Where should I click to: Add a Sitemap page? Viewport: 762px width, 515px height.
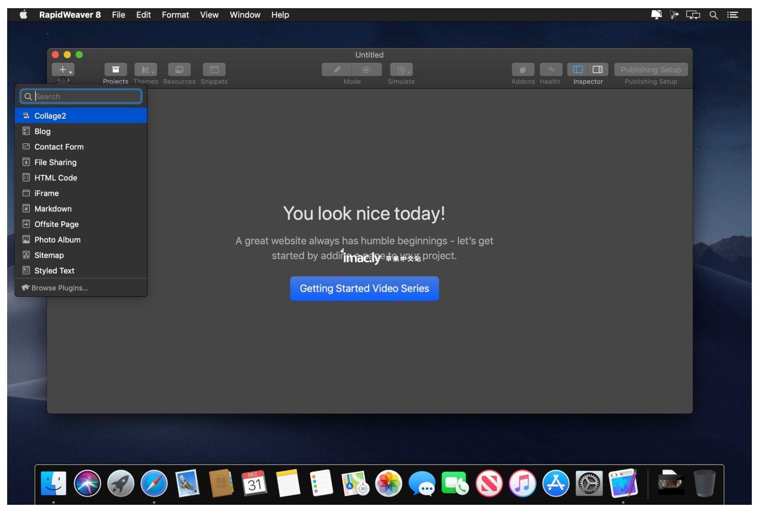[x=81, y=255]
